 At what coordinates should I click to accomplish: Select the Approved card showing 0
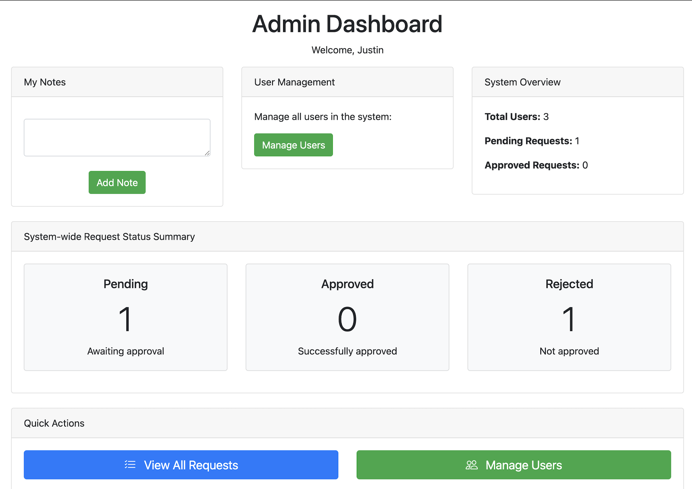pos(347,317)
